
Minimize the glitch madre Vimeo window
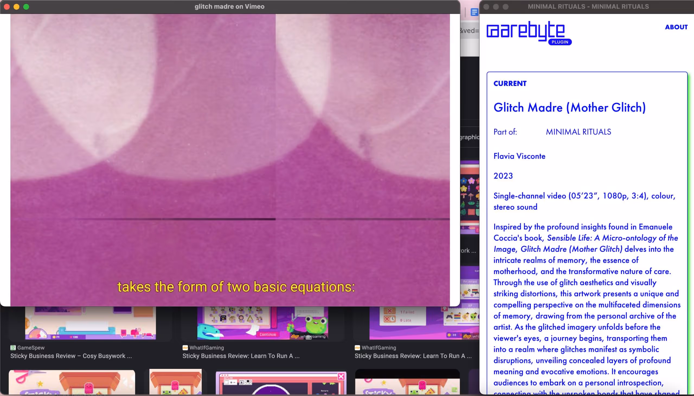point(16,7)
